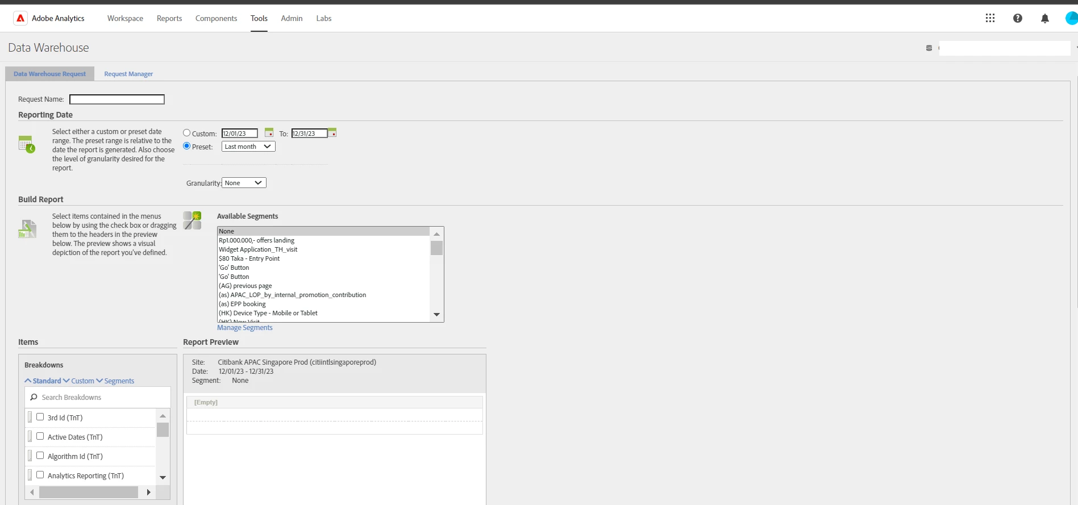Open the Workspace menu
The width and height of the screenshot is (1078, 505).
pos(125,18)
